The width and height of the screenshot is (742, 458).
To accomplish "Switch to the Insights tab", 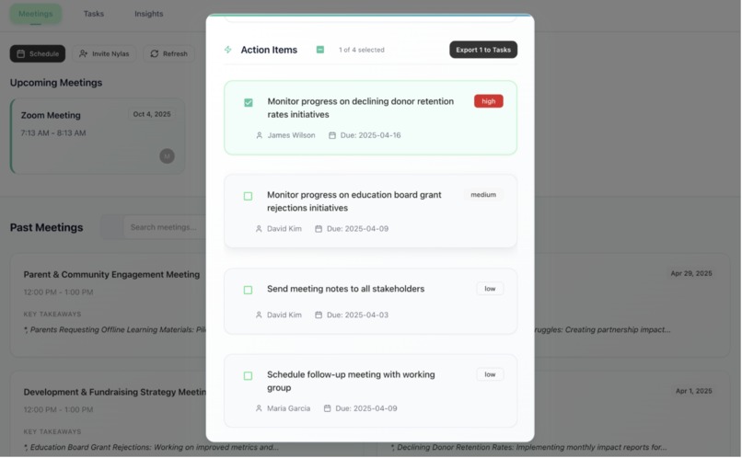I will coord(148,14).
